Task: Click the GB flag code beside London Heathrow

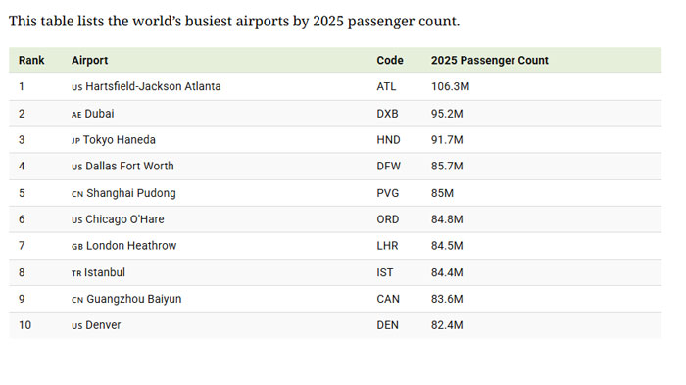Action: pyautogui.click(x=77, y=246)
